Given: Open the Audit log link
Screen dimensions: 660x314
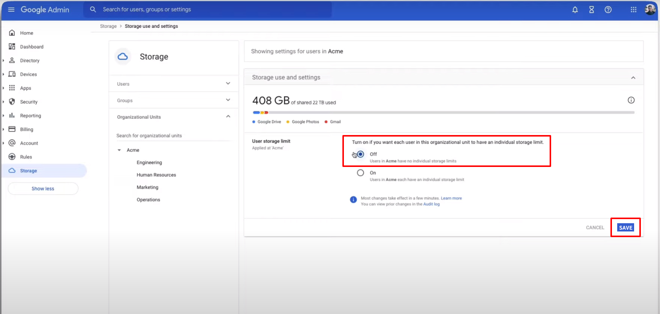Looking at the screenshot, I should point(431,204).
